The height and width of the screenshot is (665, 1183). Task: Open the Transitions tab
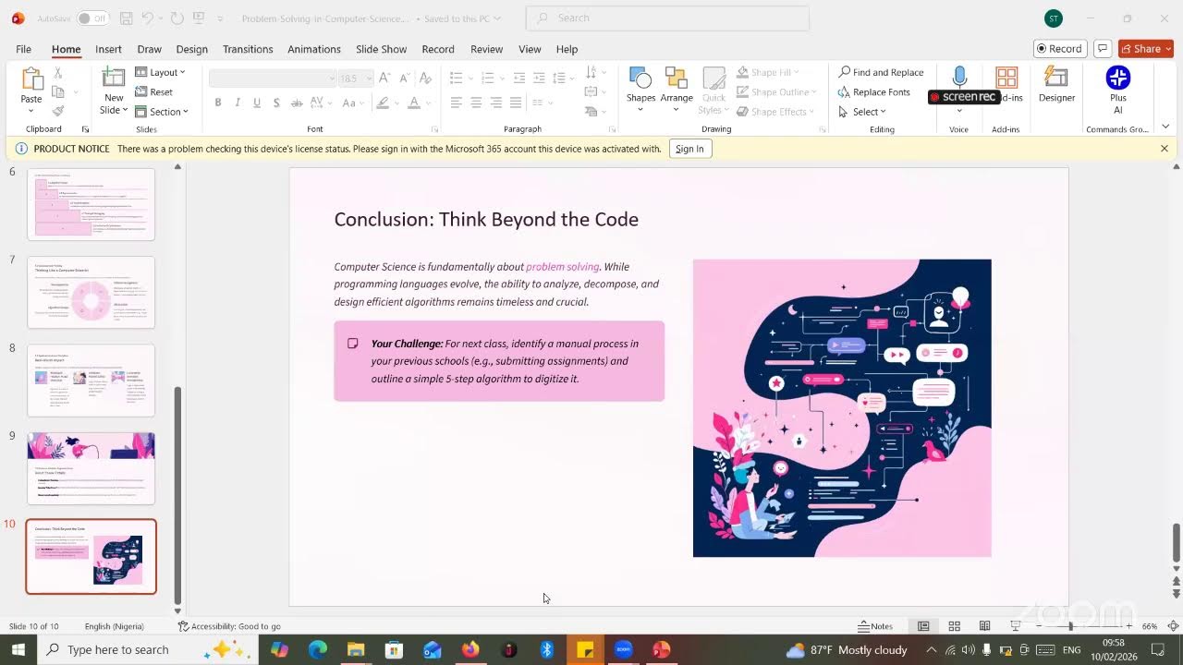[x=248, y=49]
